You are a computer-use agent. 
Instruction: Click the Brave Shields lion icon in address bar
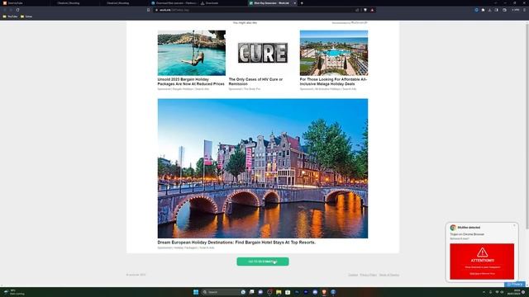pyautogui.click(x=365, y=10)
